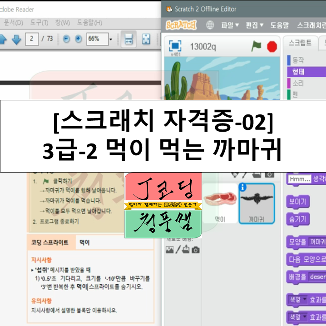Open the 편집 menu in Scratch
The height and width of the screenshot is (326, 326).
254,25
